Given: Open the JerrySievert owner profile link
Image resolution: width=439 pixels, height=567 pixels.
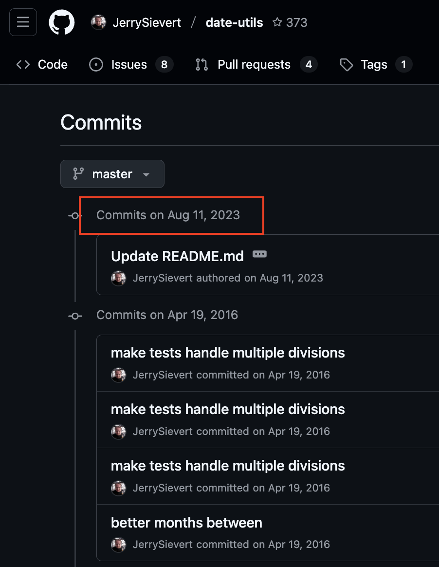Looking at the screenshot, I should pos(146,22).
